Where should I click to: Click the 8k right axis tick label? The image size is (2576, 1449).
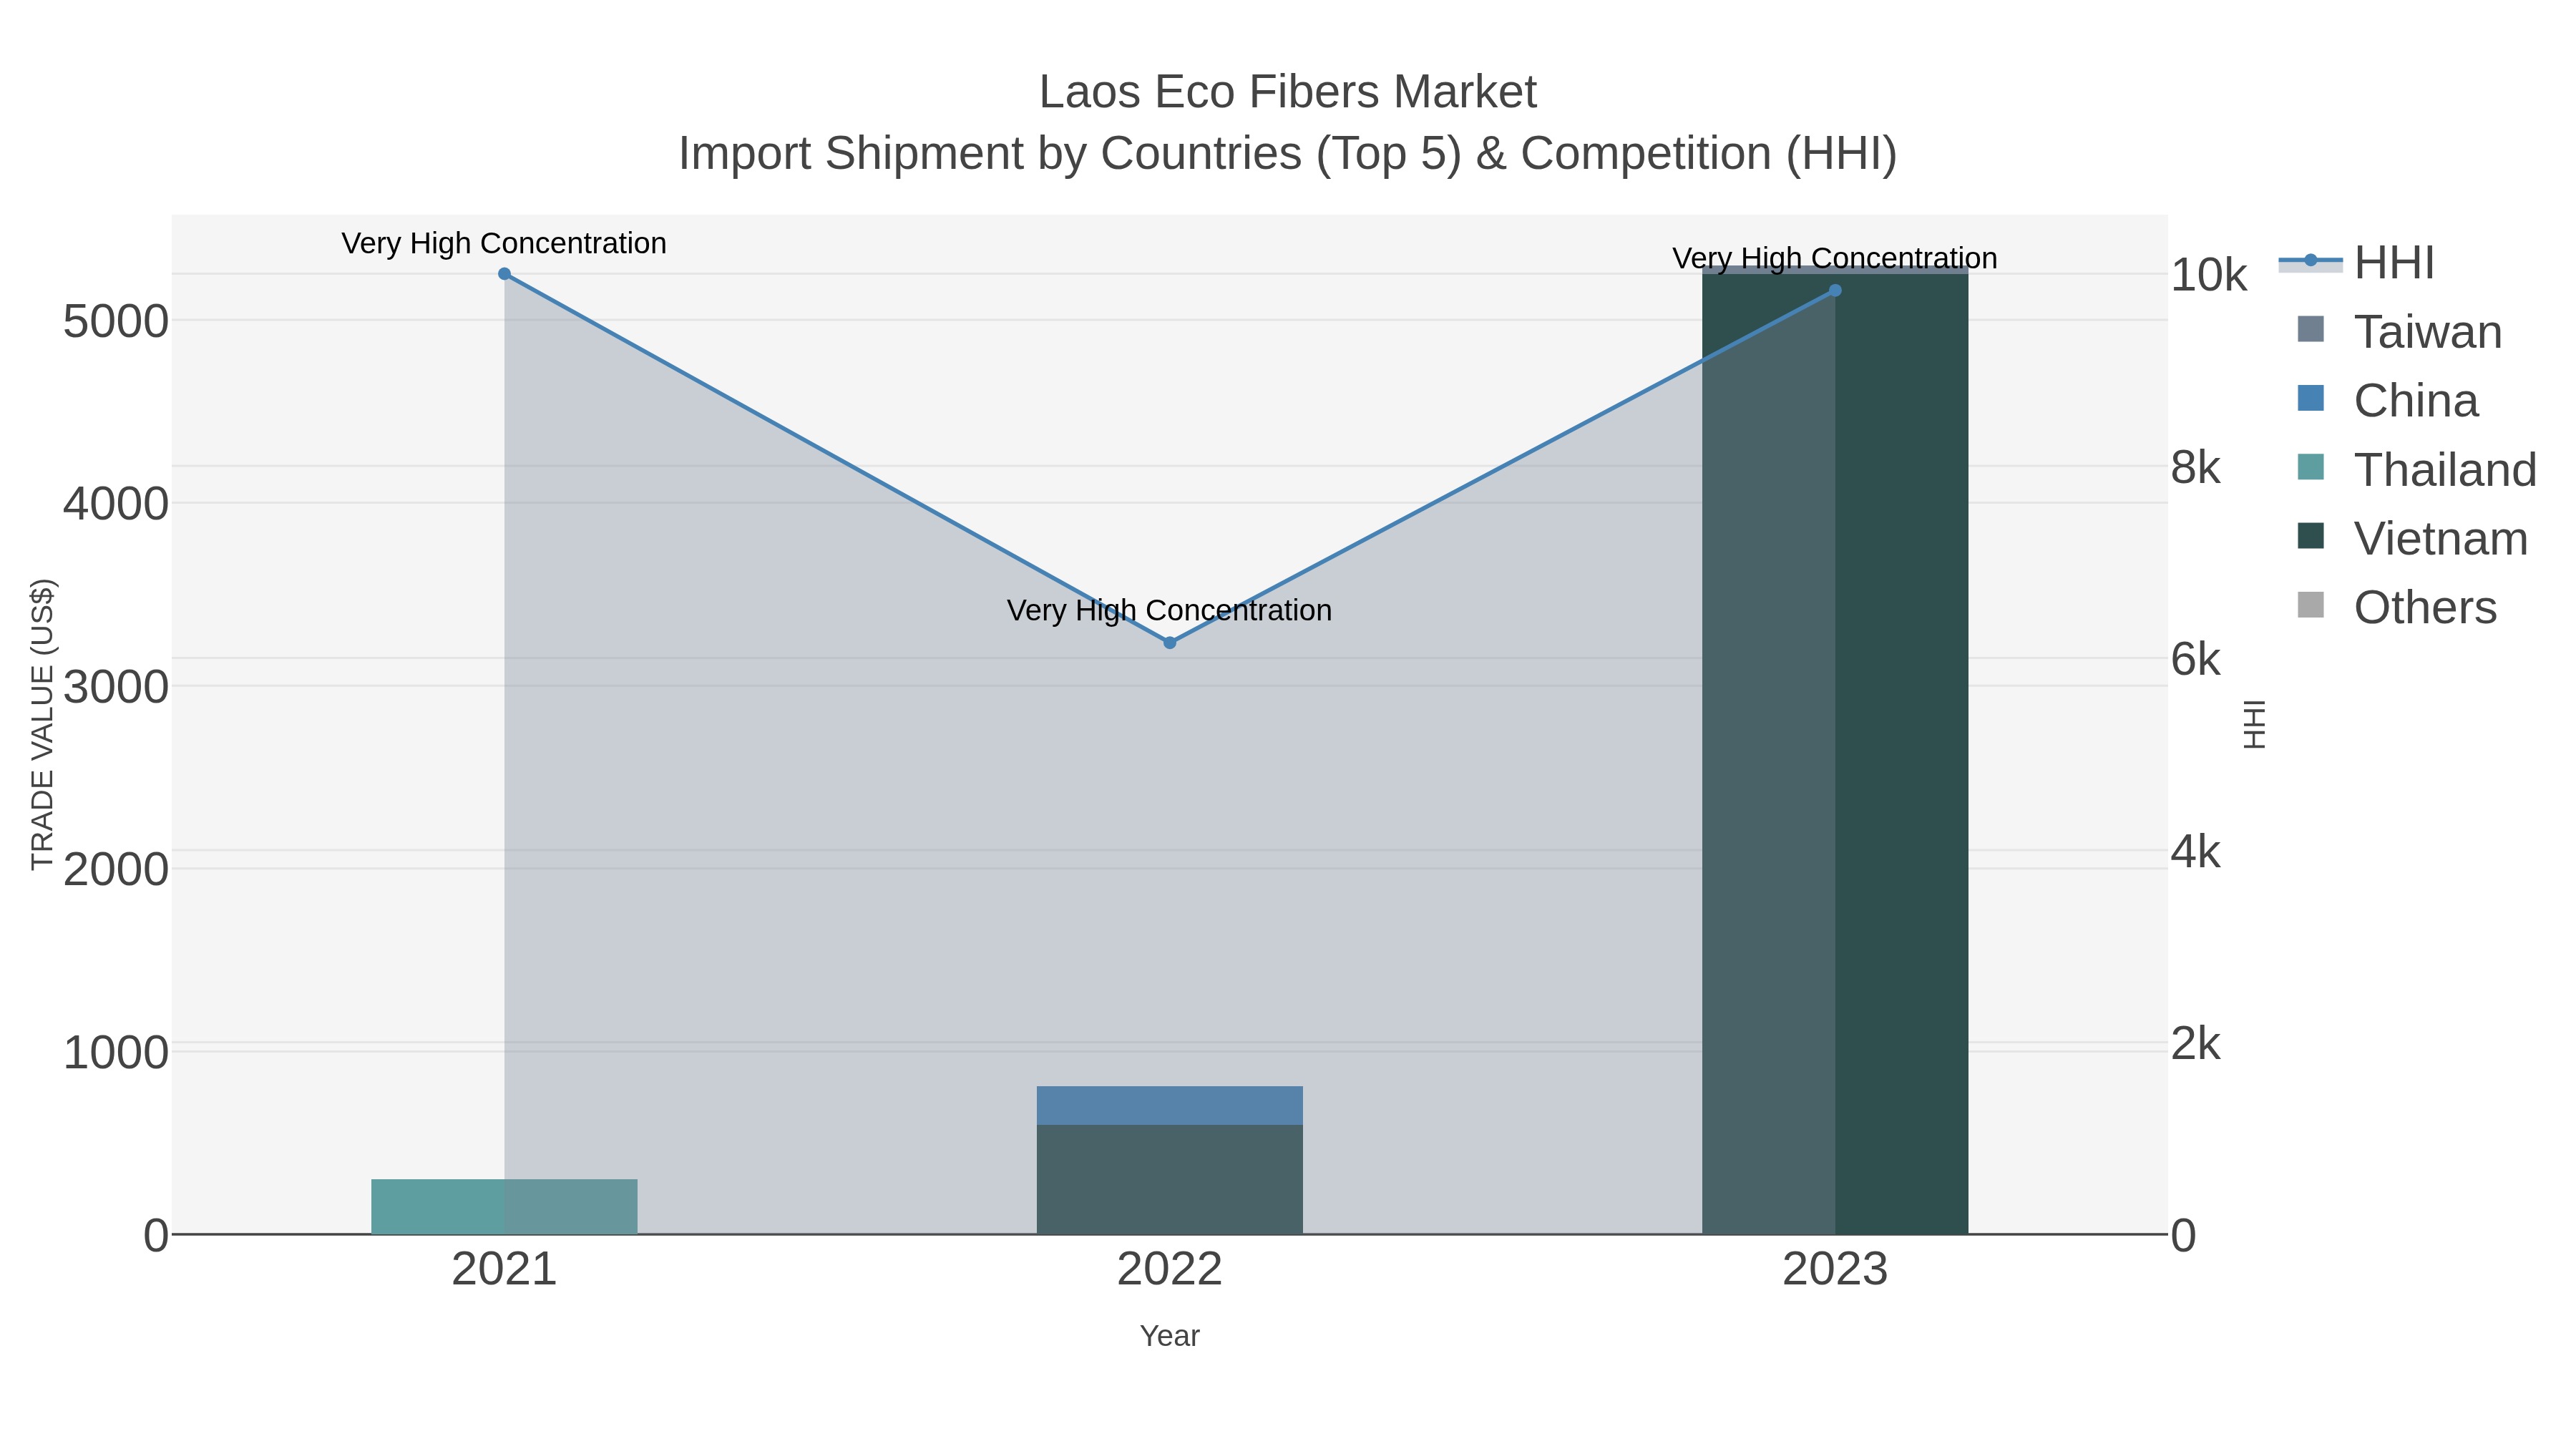2195,467
